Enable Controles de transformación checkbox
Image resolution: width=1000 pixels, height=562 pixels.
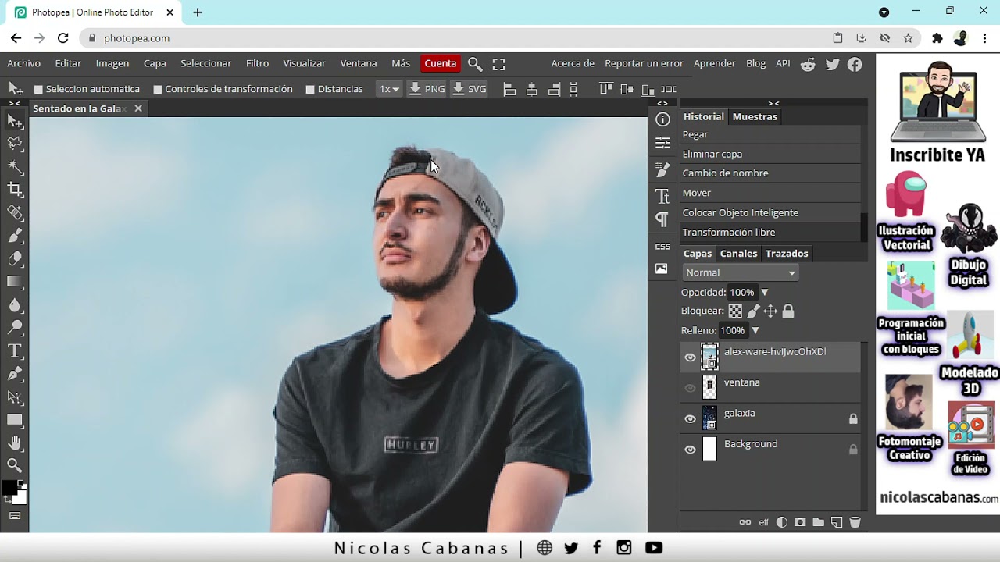[x=158, y=90]
